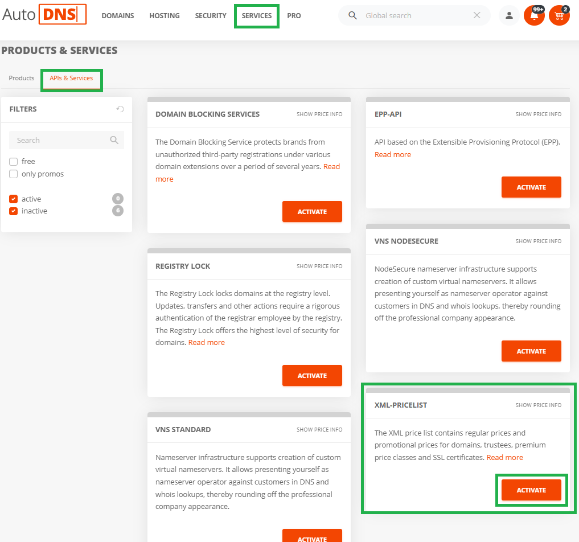Click the REGISTRY LOCK card title
Screen dimensions: 579x542
click(x=183, y=266)
